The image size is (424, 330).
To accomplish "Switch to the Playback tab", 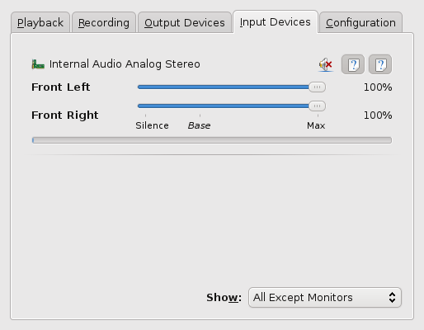I will tap(40, 22).
